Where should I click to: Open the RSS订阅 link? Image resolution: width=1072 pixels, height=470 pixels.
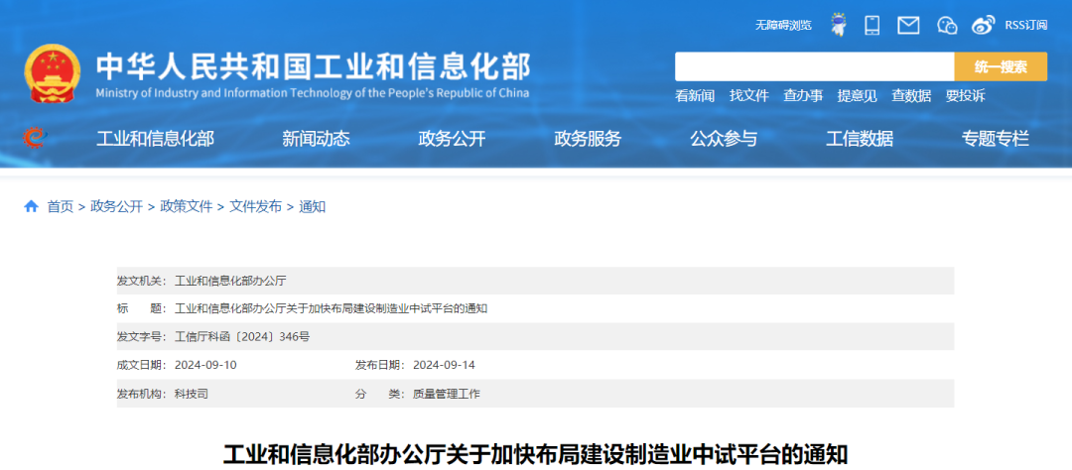(x=1025, y=25)
